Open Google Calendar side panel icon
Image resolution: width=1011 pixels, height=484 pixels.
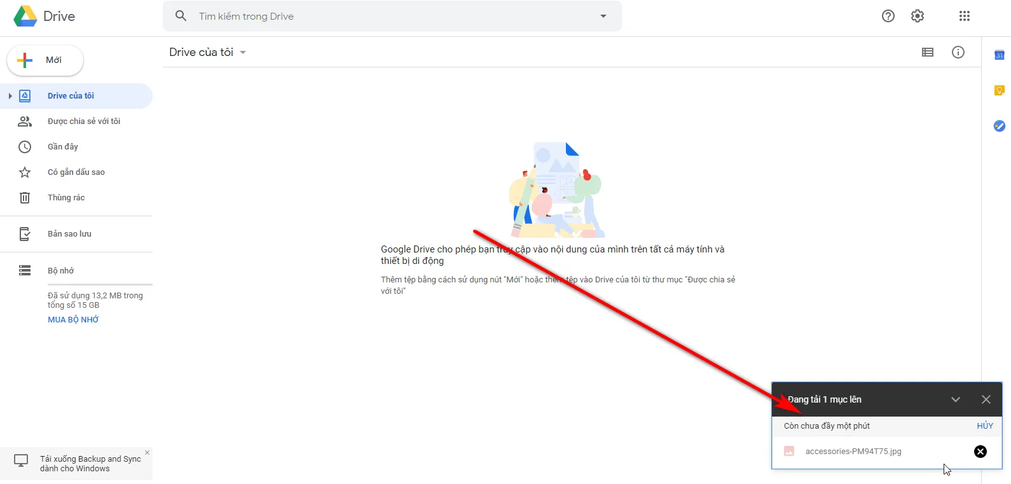pyautogui.click(x=1000, y=55)
